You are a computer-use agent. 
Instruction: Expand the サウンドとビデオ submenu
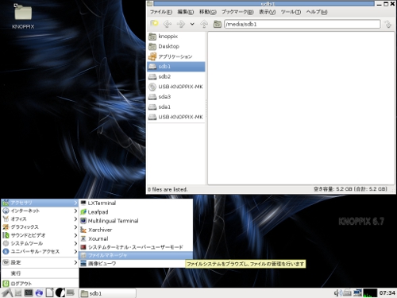coord(40,235)
